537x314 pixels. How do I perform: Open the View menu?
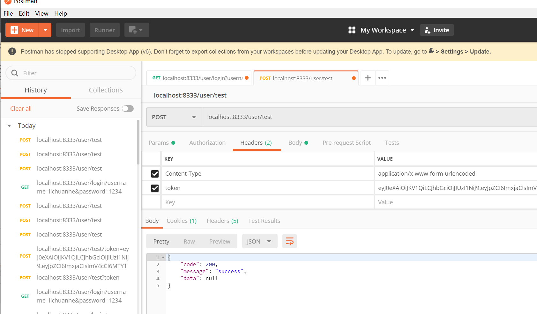point(42,13)
